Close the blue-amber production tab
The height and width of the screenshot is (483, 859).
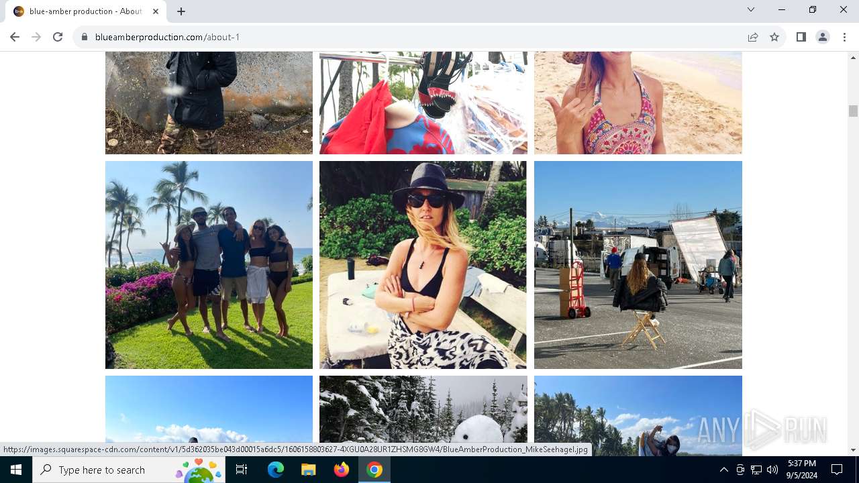[156, 11]
